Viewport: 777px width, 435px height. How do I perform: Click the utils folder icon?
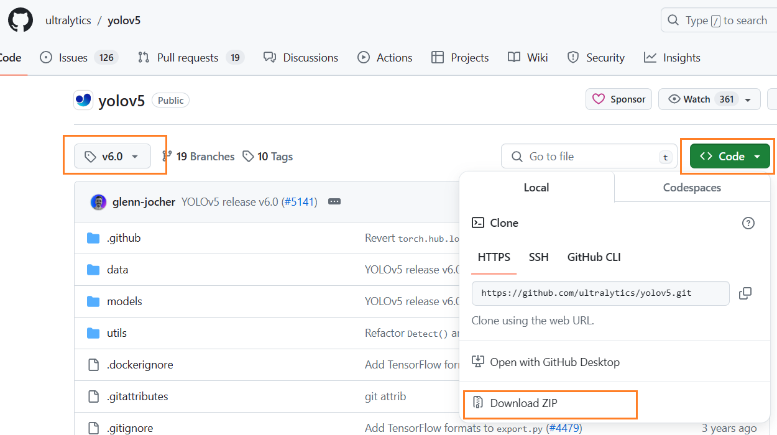coord(93,333)
